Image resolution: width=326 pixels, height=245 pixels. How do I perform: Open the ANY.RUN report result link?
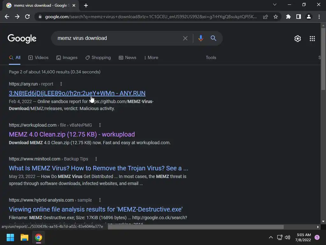tap(77, 93)
